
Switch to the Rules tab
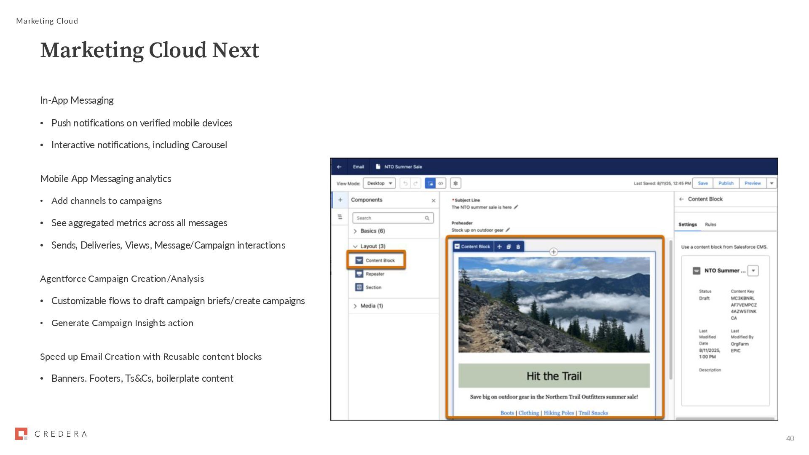point(710,225)
